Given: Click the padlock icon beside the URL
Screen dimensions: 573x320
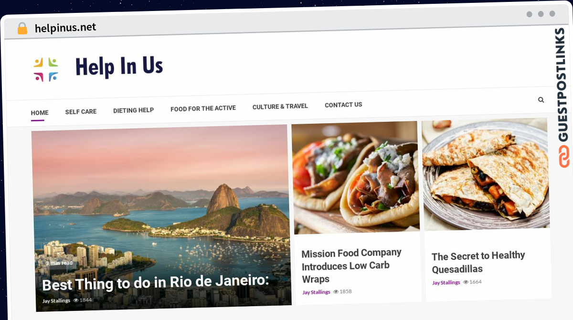Looking at the screenshot, I should coord(22,29).
